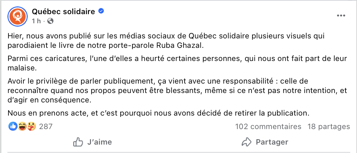Open the three-dot post options menu
The width and height of the screenshot is (357, 153).
point(341,16)
